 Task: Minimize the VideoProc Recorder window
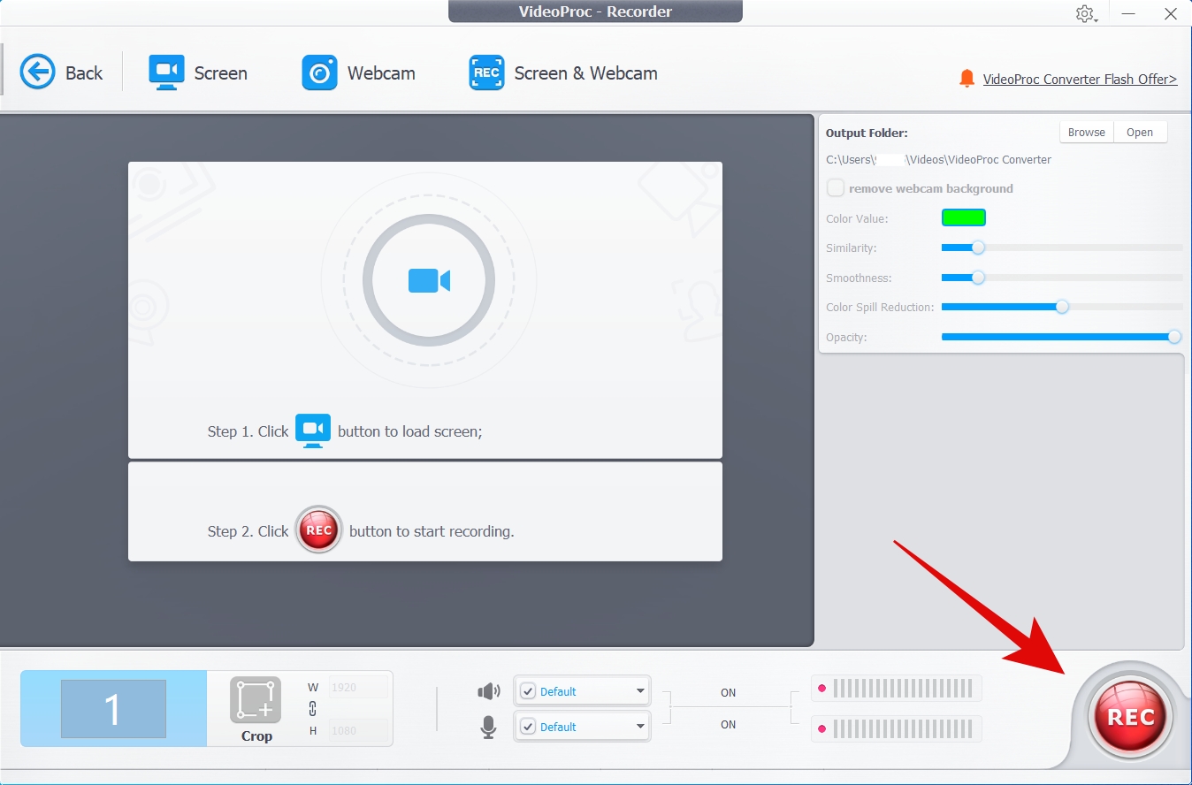coord(1128,14)
